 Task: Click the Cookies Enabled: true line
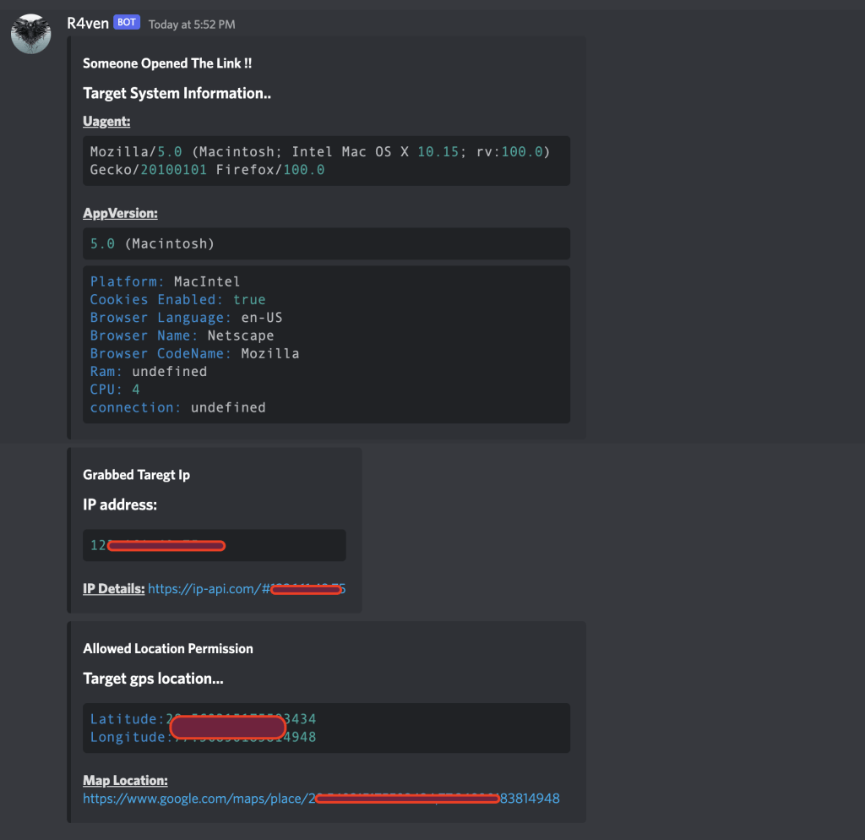[177, 300]
